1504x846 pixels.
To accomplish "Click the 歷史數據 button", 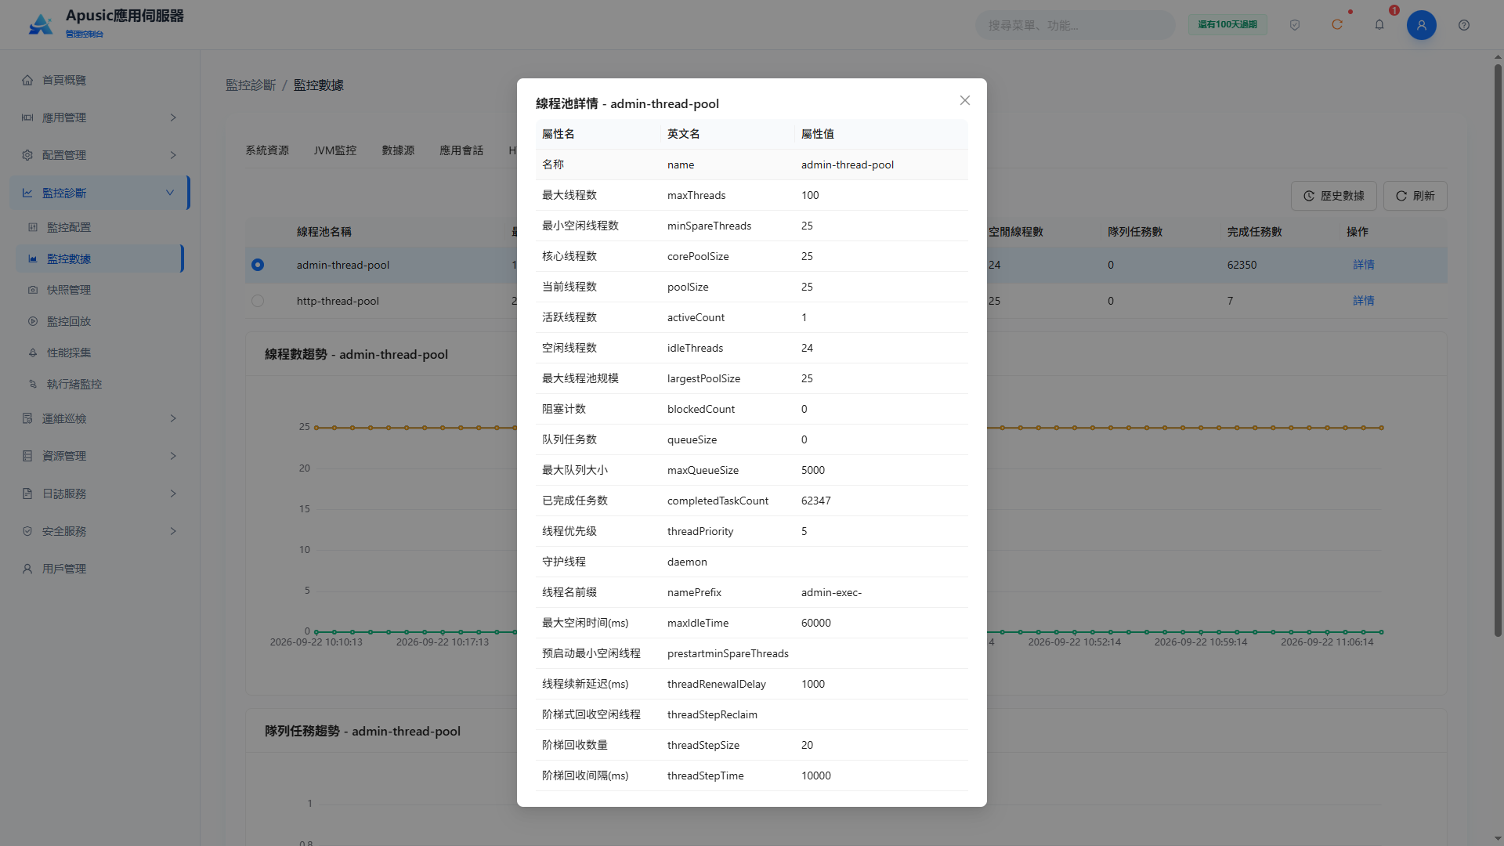I will [x=1333, y=196].
